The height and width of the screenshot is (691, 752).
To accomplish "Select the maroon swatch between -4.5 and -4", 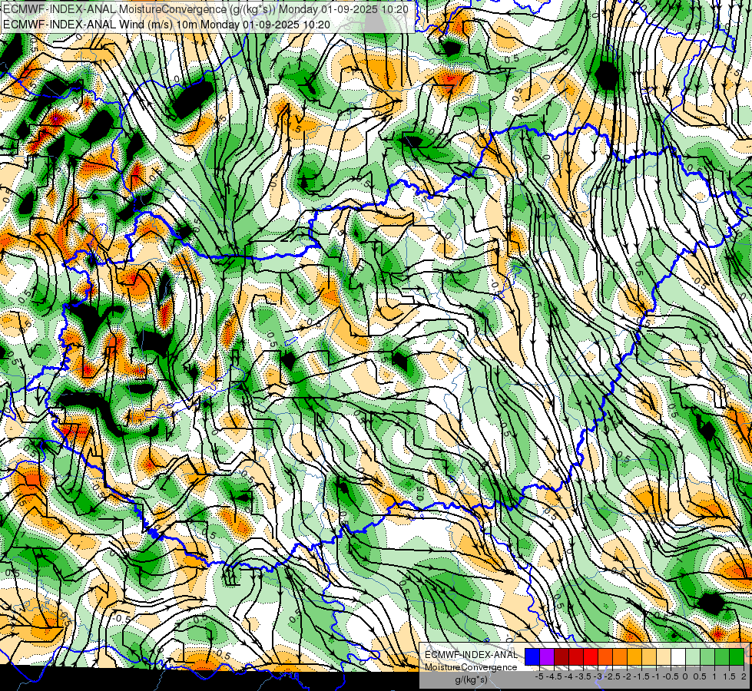I will point(562,656).
